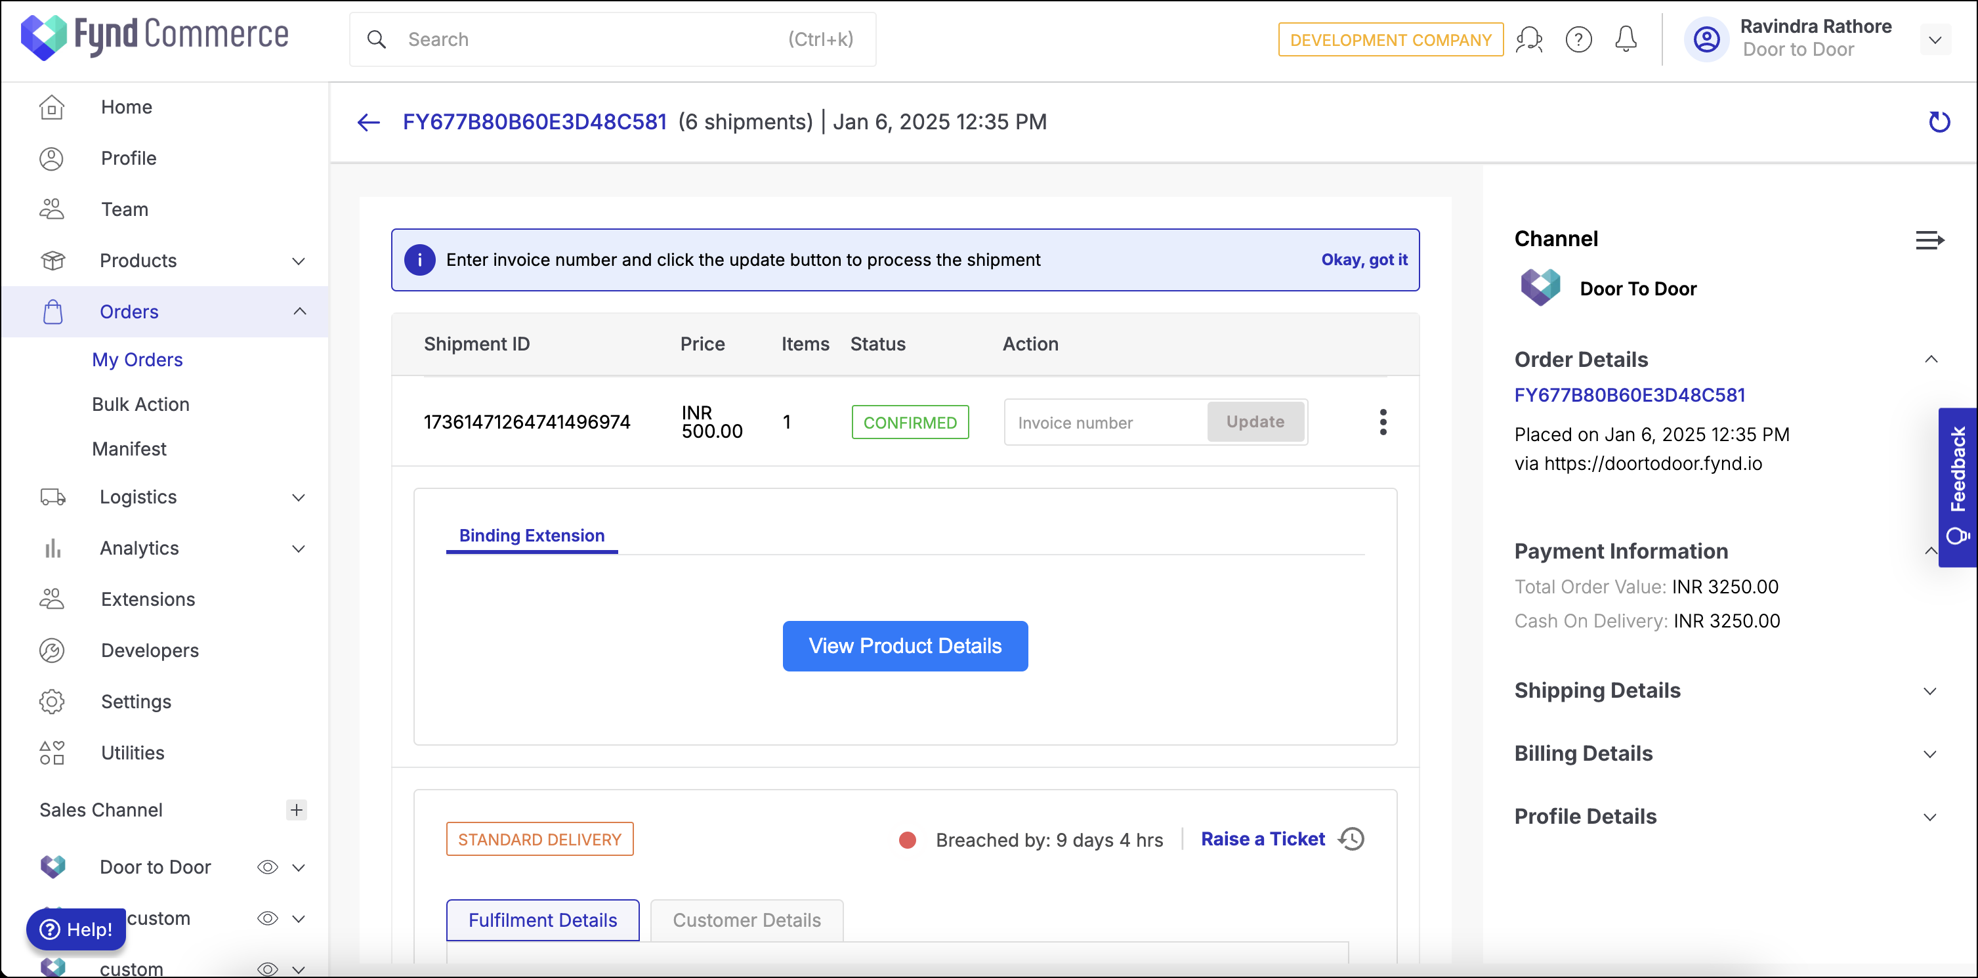Open the support headset icon
The height and width of the screenshot is (978, 1978).
(x=1529, y=39)
